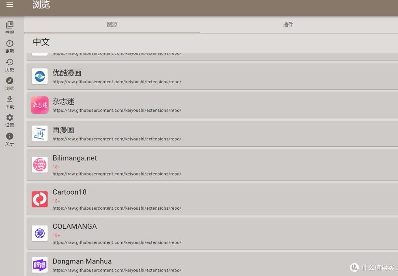Open the COLAMANGA source title

tap(74, 227)
